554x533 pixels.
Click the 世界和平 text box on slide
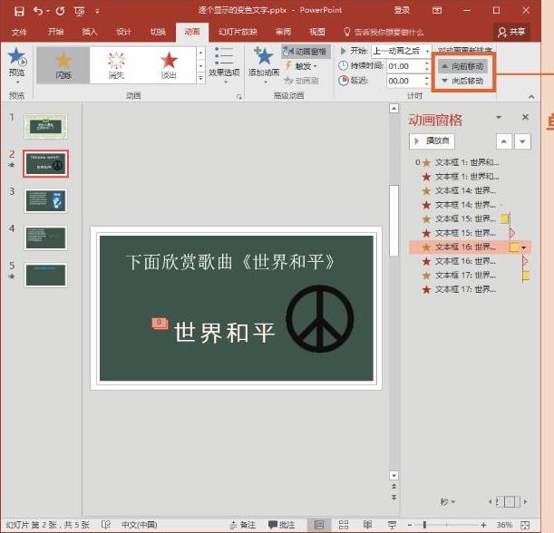tap(224, 333)
